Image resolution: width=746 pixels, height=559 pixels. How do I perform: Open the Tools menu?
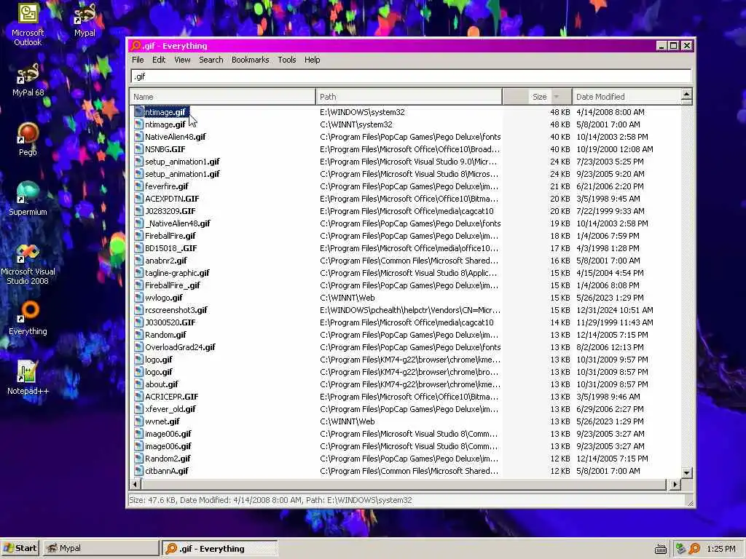pos(287,60)
